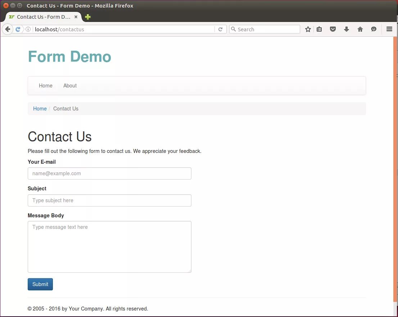Save the page to Pocket icon

333,29
